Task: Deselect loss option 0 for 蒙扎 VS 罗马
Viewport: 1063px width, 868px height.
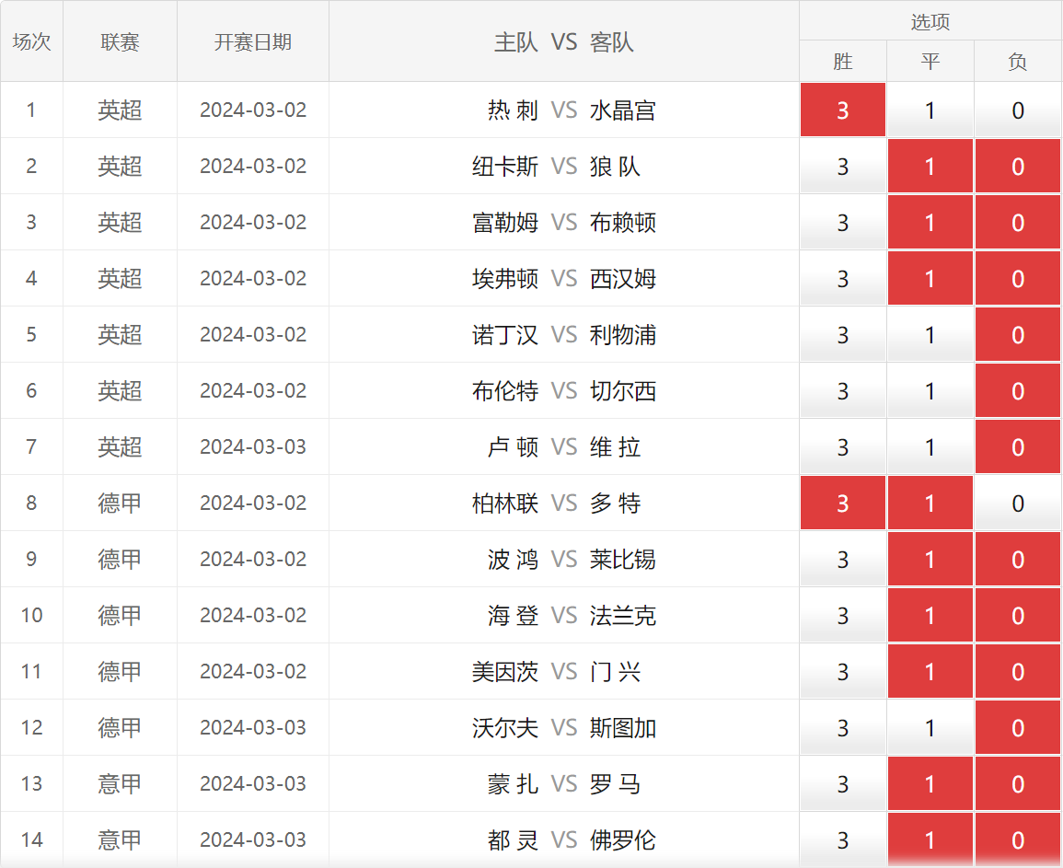Action: 1018,784
